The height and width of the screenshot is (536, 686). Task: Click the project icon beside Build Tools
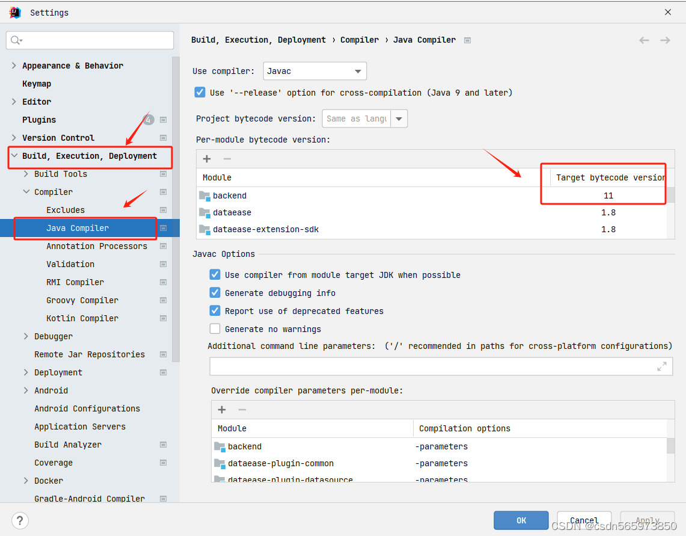163,174
